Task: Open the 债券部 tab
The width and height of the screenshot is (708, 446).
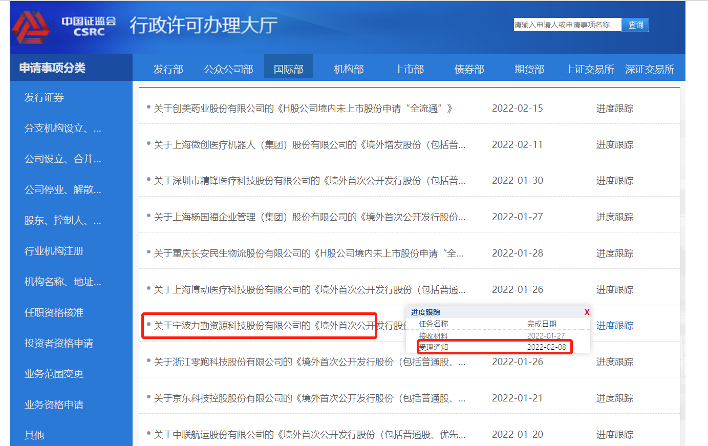Action: pyautogui.click(x=469, y=69)
